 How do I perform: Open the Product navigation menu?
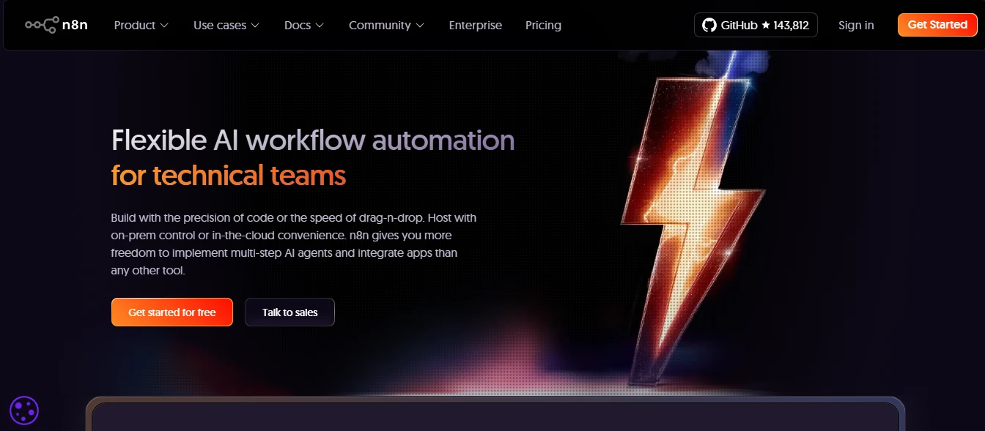135,26
